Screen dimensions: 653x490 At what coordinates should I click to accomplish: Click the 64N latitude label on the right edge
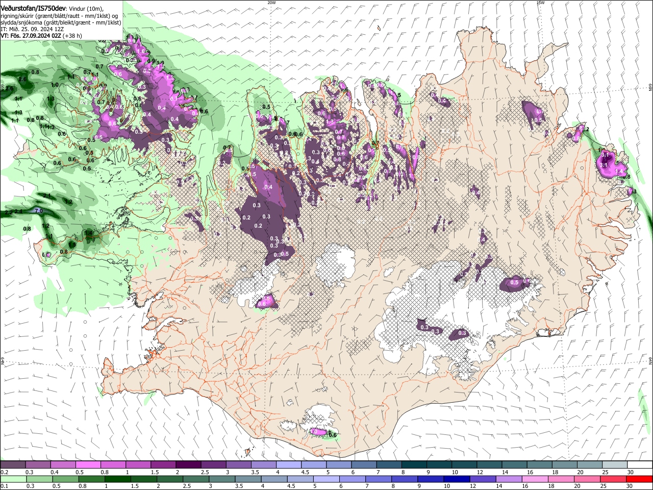[x=650, y=360]
